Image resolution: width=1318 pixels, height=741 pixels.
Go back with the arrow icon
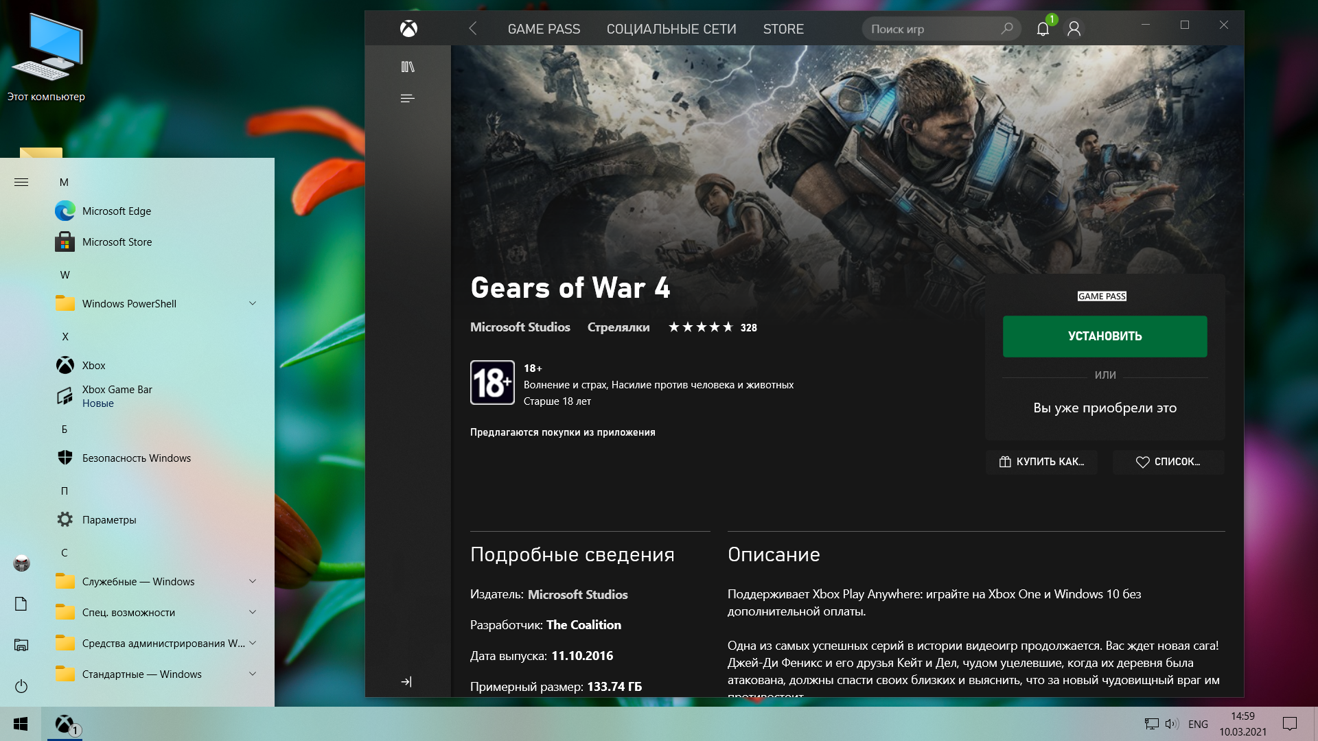pos(472,29)
